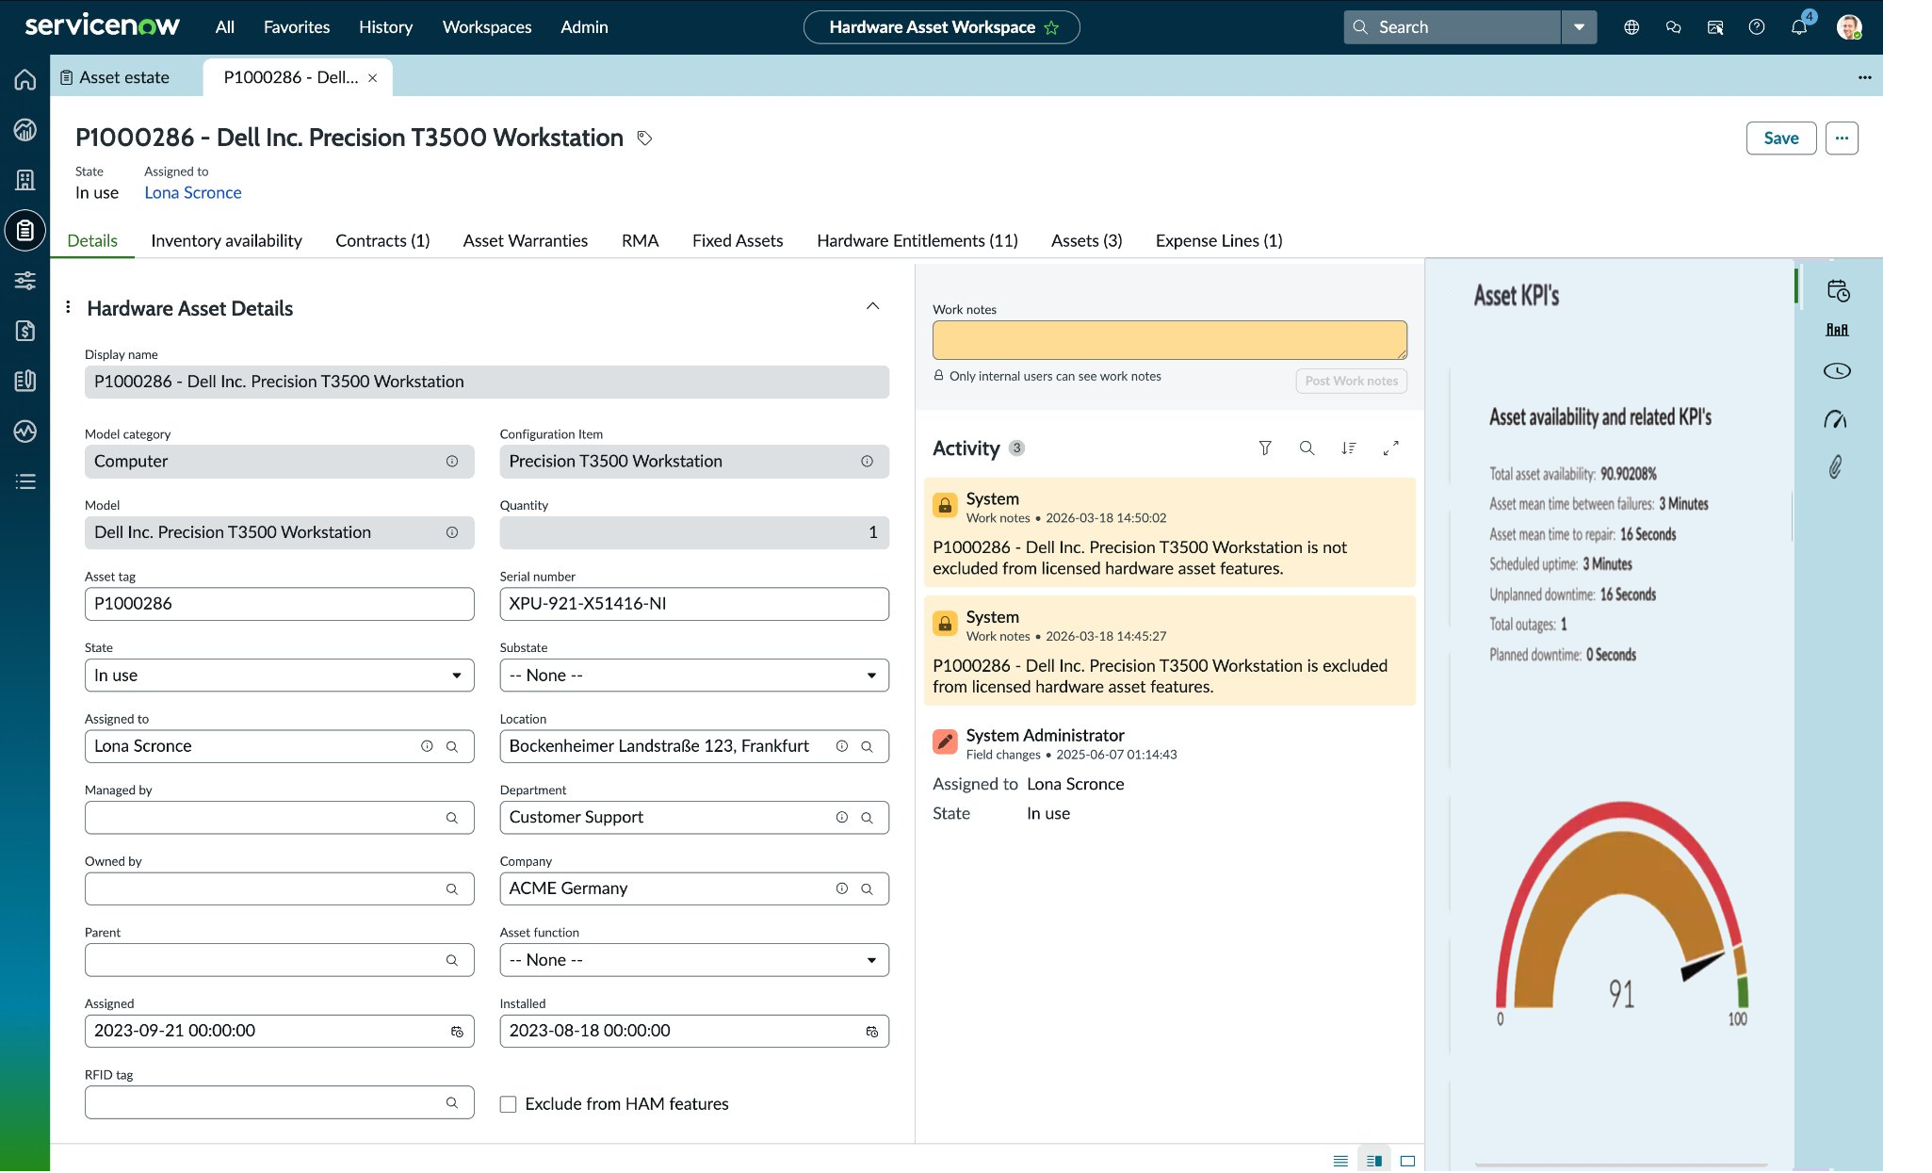1932x1173 pixels.
Task: Click into the Work notes field
Action: click(1169, 340)
